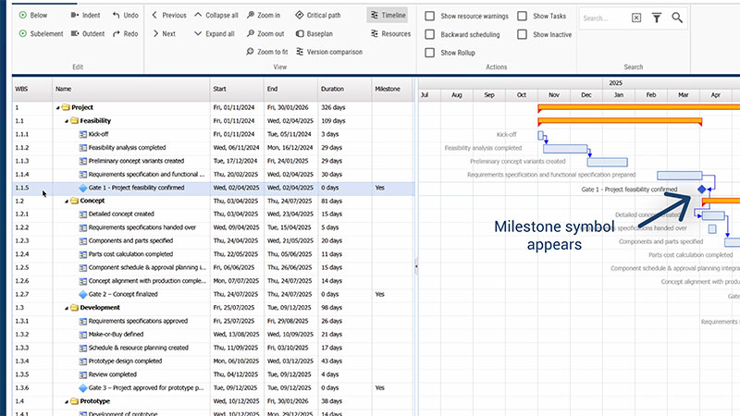
Task: Zoom in on the Gantt view
Action: pyautogui.click(x=264, y=15)
